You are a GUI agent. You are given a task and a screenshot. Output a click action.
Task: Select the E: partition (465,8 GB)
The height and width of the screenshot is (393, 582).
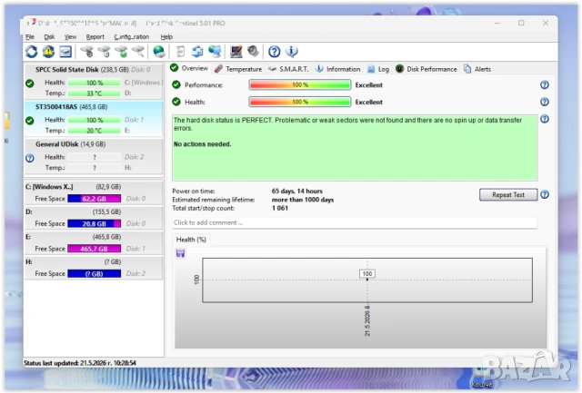click(x=94, y=242)
